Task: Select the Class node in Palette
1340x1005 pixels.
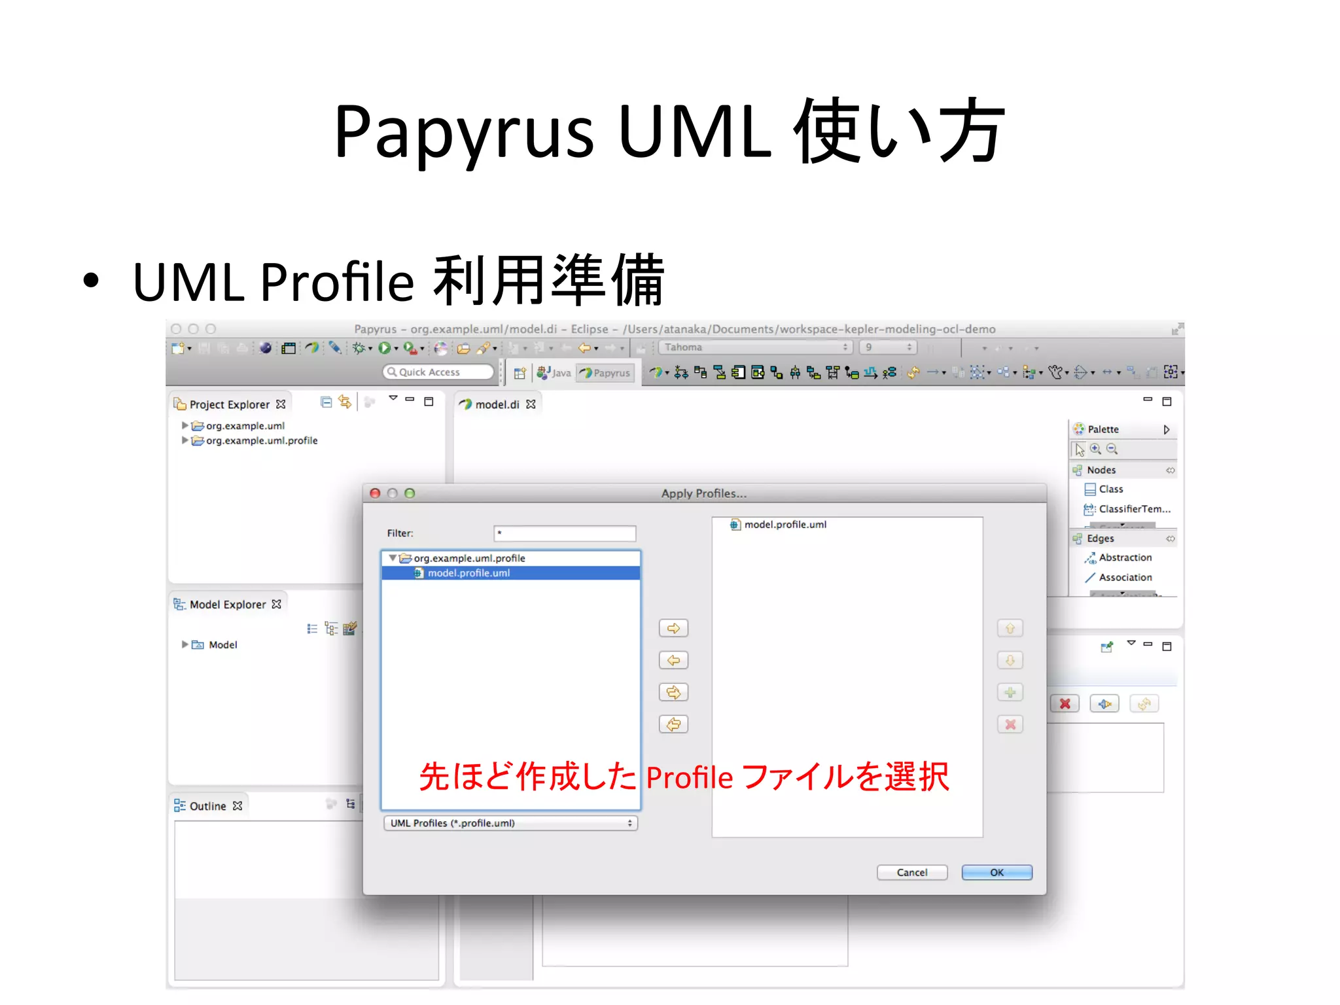Action: pos(1103,489)
